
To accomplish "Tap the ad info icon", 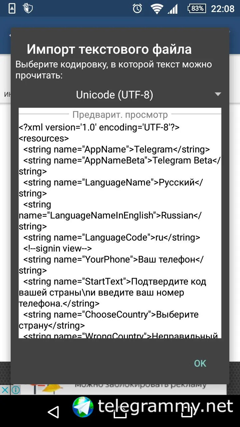I will [x=15, y=390].
